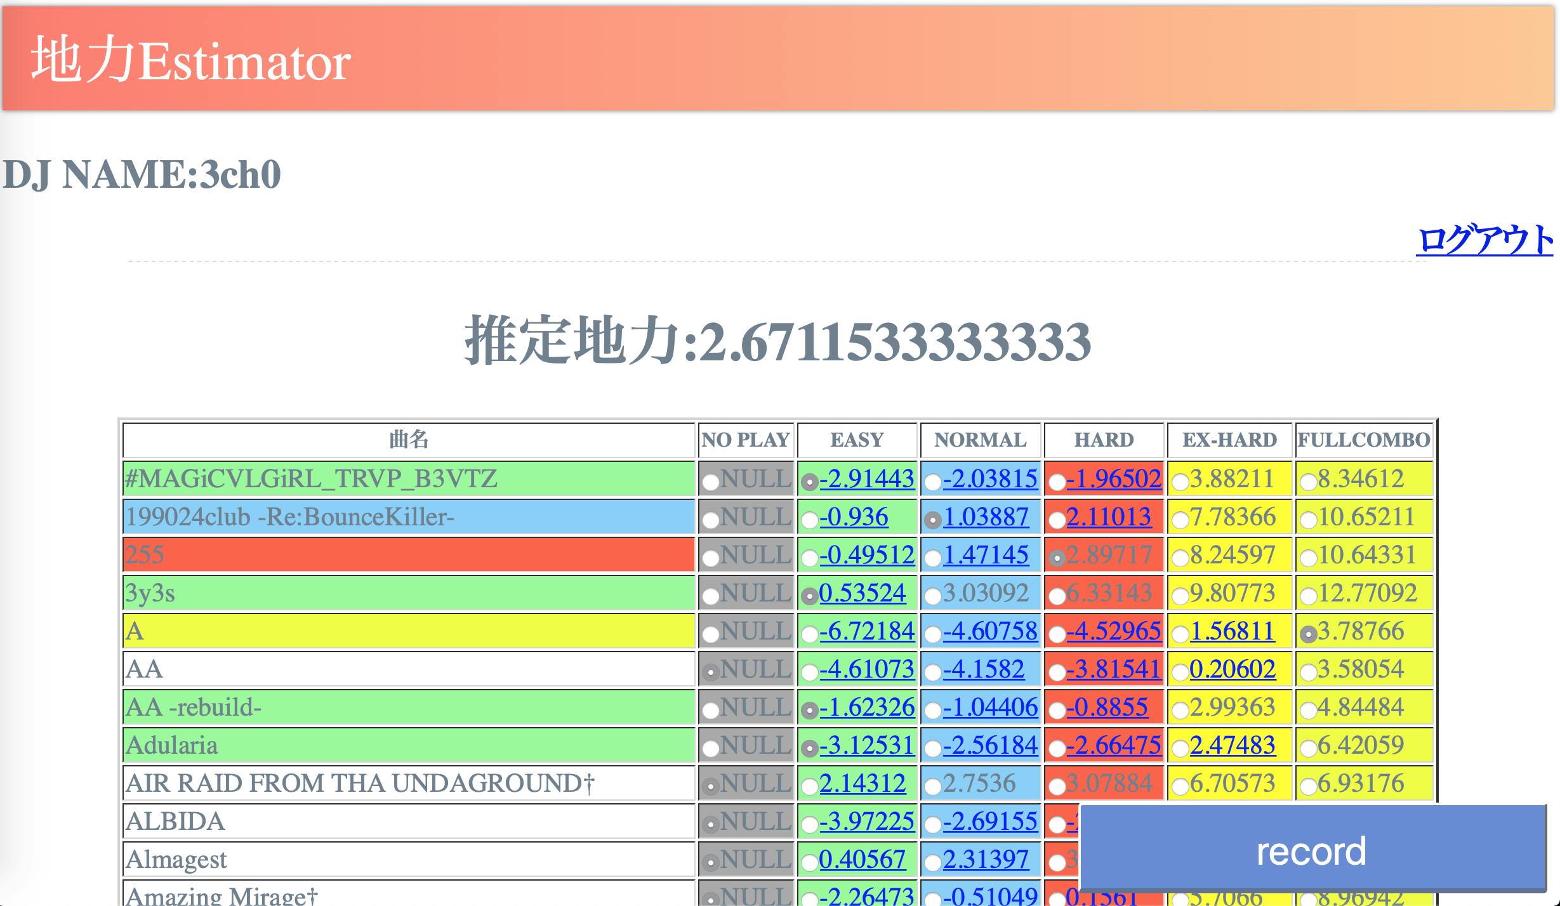Select NORMAL 1.47145 for the song 255
The width and height of the screenshot is (1560, 906).
point(932,556)
